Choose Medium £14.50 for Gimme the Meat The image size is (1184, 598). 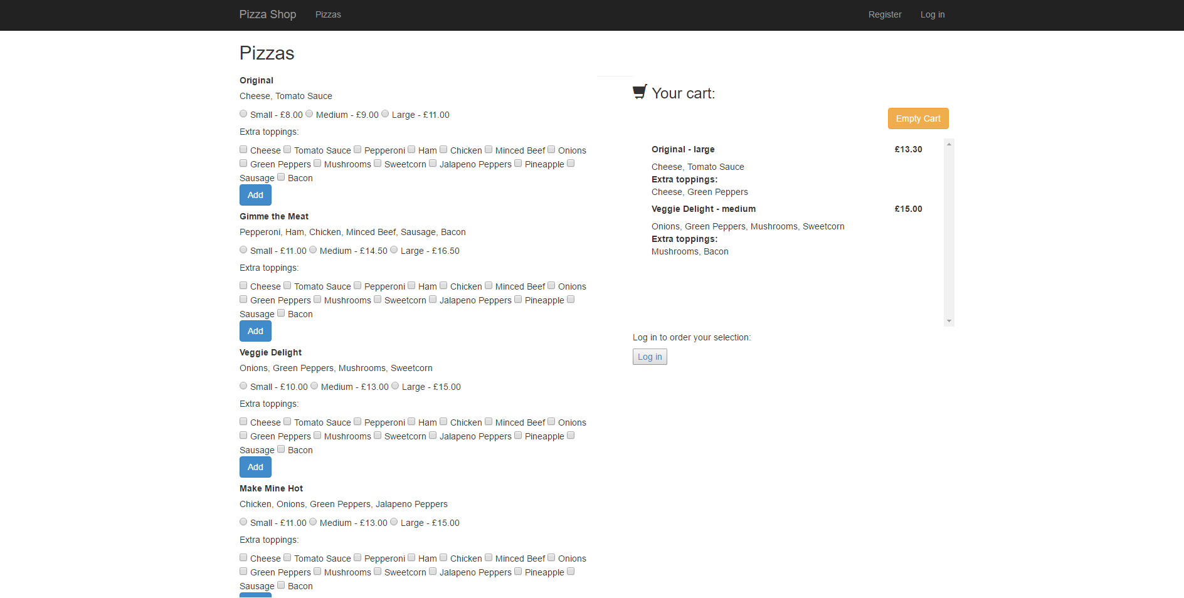313,250
